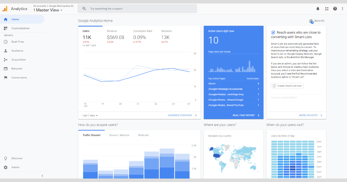347x182 pixels.
Task: Click the Customization dashboard icon
Action: pos(5,28)
